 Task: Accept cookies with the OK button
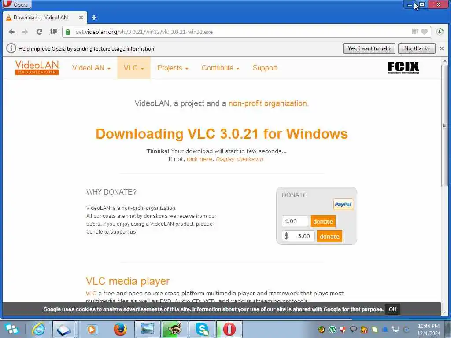click(392, 309)
